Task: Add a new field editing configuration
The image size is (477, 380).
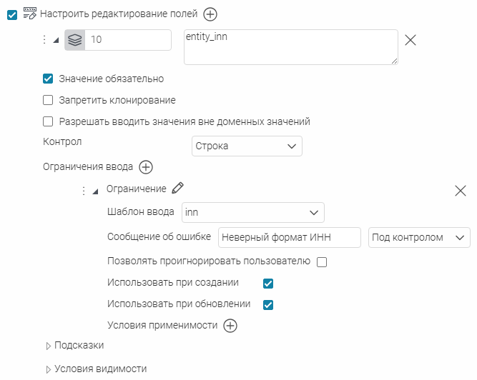Action: pos(210,14)
